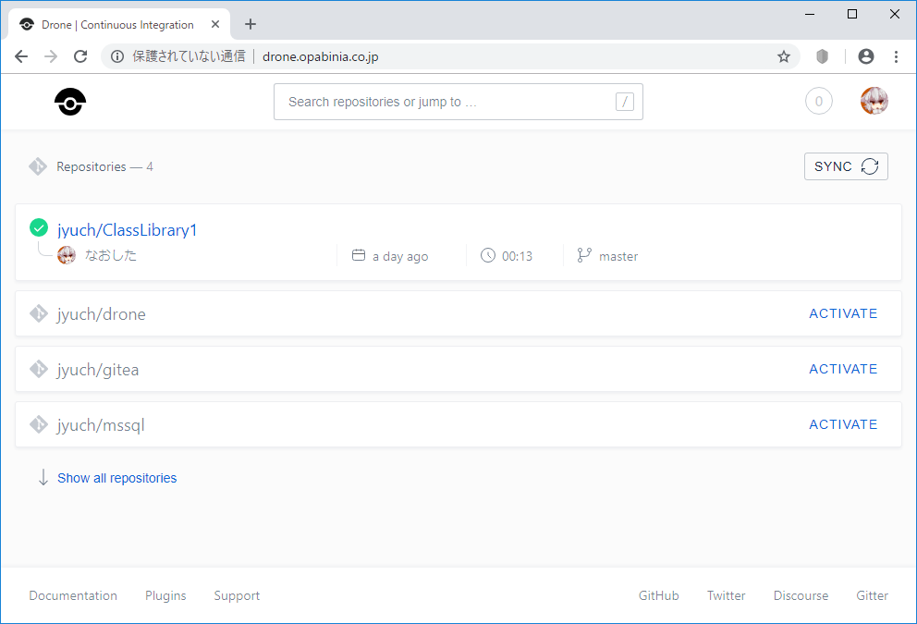The image size is (917, 624).
Task: Reload the page with refresh icon
Action: pyautogui.click(x=80, y=56)
